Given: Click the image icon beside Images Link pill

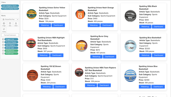Looking at the screenshot, I should tap(3, 39).
